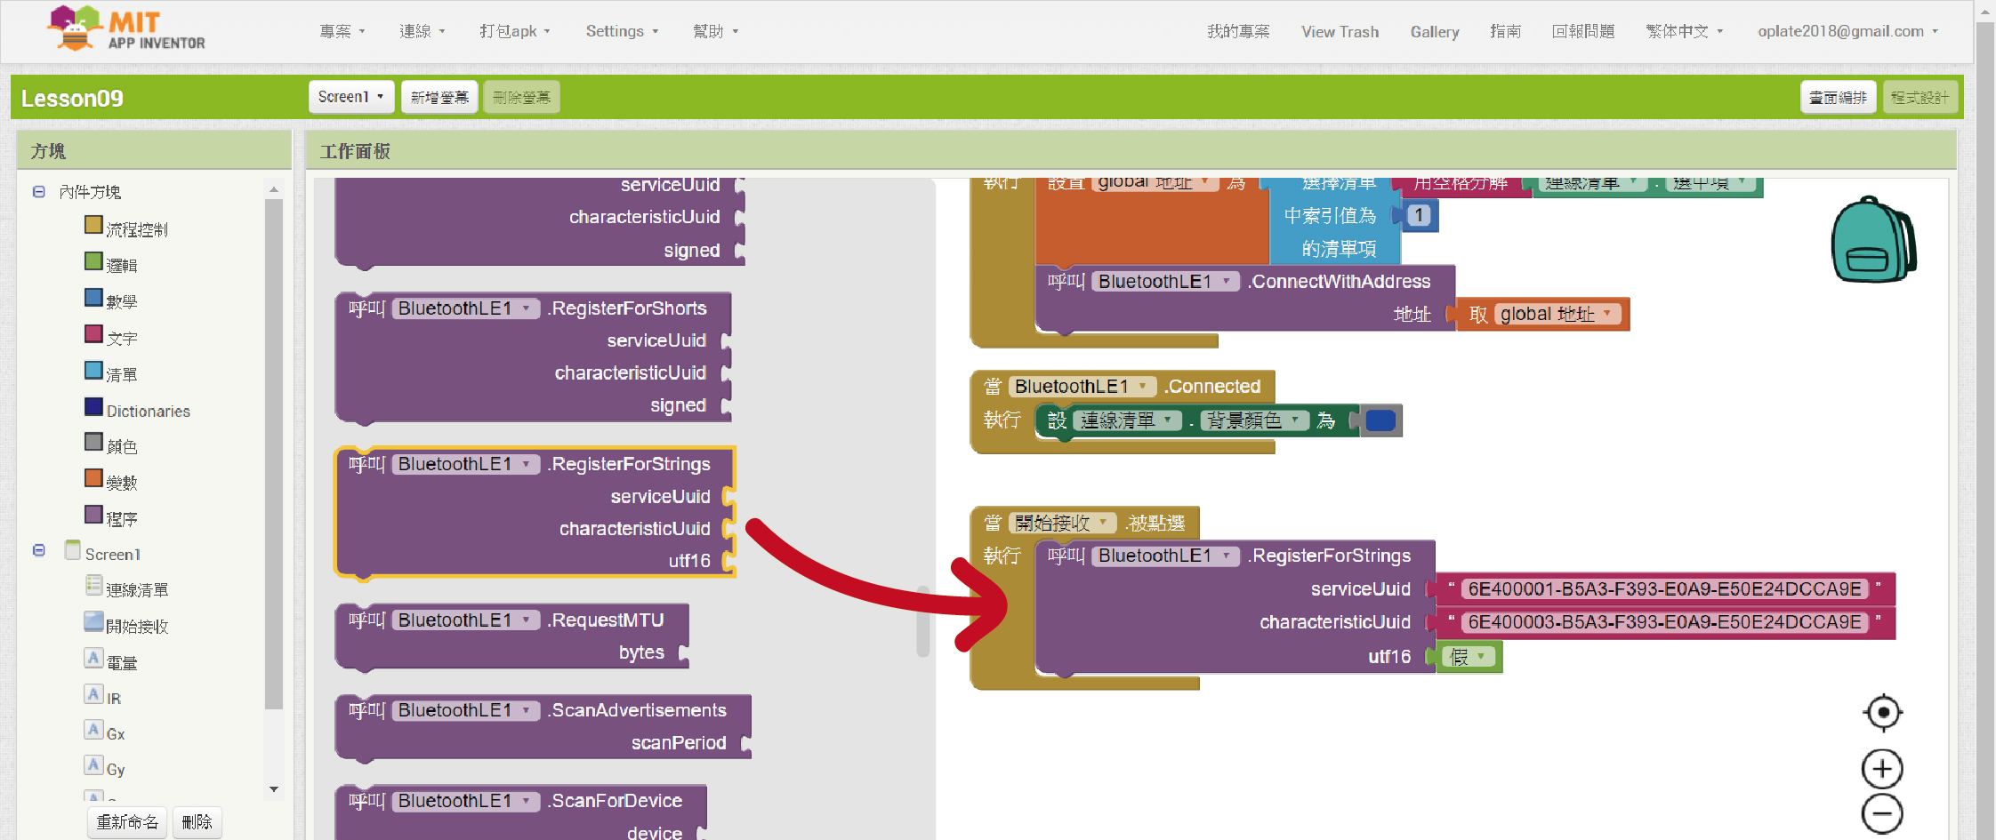The height and width of the screenshot is (840, 1996).
Task: Zoom out with the minus icon
Action: click(1882, 813)
